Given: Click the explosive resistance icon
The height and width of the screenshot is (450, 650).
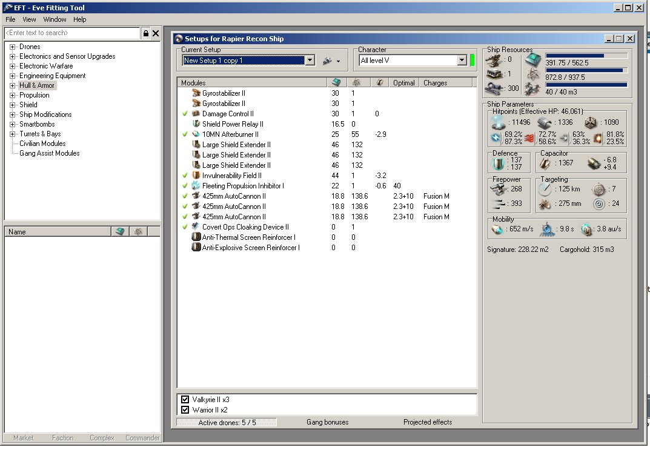Looking at the screenshot, I should 598,138.
